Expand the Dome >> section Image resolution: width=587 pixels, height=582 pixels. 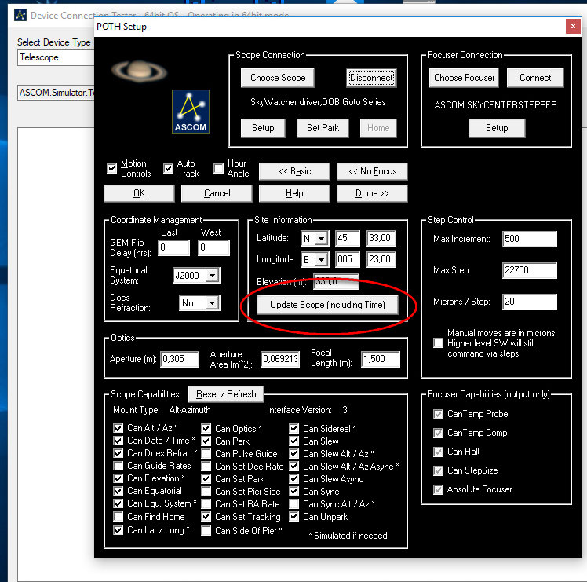372,193
